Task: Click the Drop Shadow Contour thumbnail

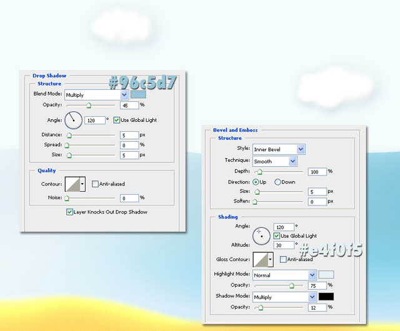Action: pyautogui.click(x=72, y=184)
